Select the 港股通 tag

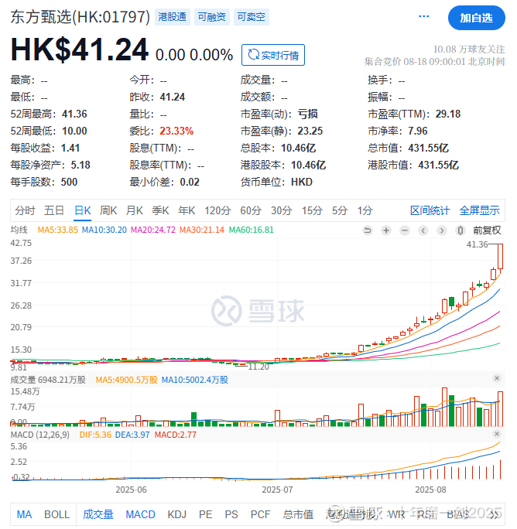point(173,17)
